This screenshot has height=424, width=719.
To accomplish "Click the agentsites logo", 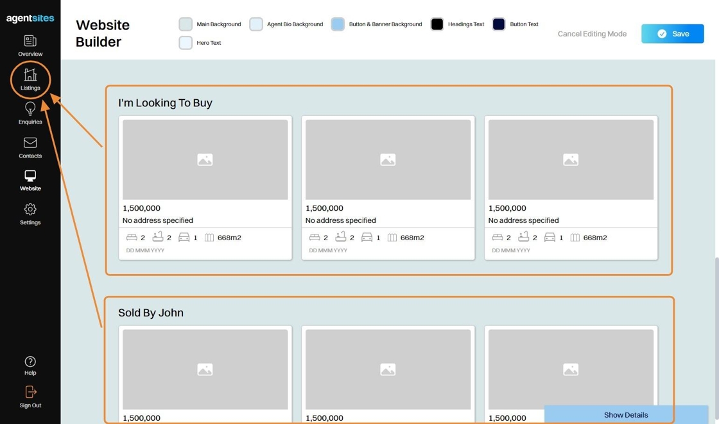I will [x=30, y=19].
